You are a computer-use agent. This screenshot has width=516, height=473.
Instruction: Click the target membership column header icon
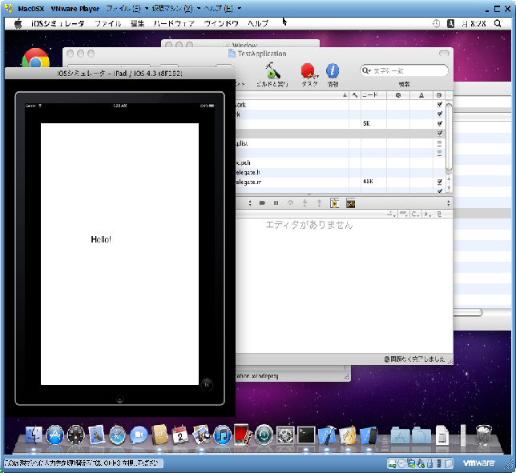click(x=439, y=95)
